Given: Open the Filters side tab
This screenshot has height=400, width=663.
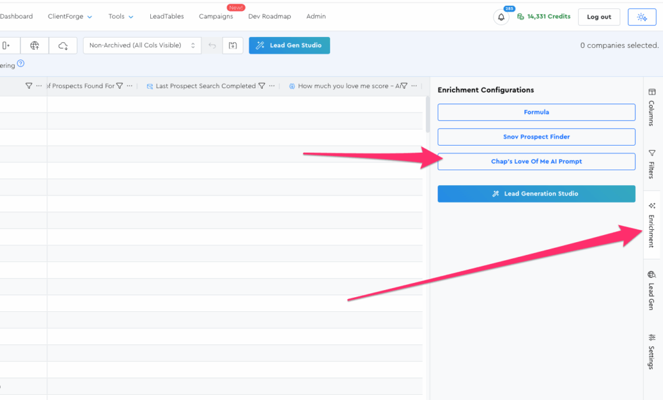Looking at the screenshot, I should (651, 164).
